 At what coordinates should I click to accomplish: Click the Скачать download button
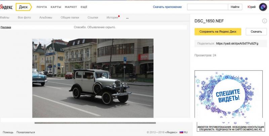256,32
